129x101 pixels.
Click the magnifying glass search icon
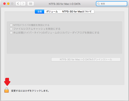(98, 4)
